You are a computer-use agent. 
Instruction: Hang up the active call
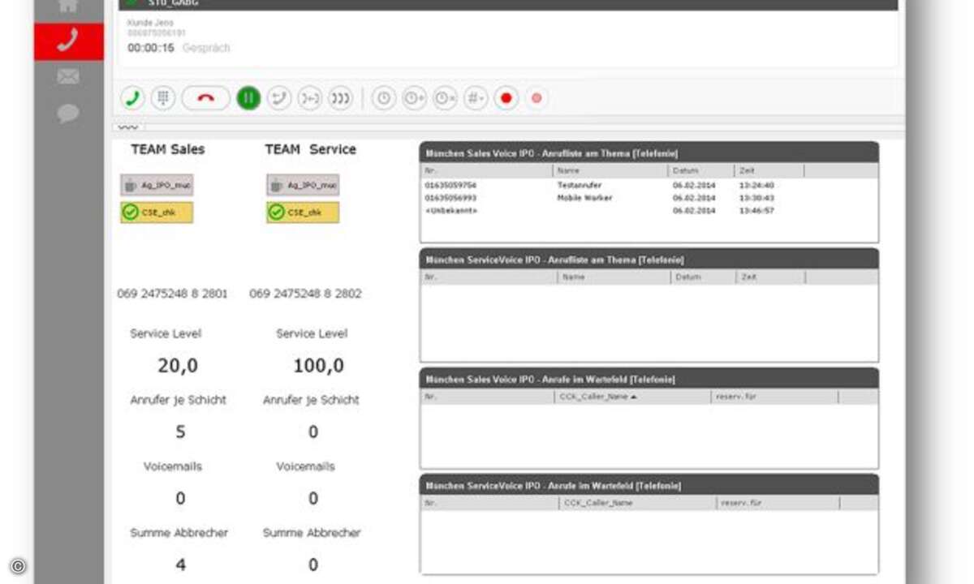point(205,98)
